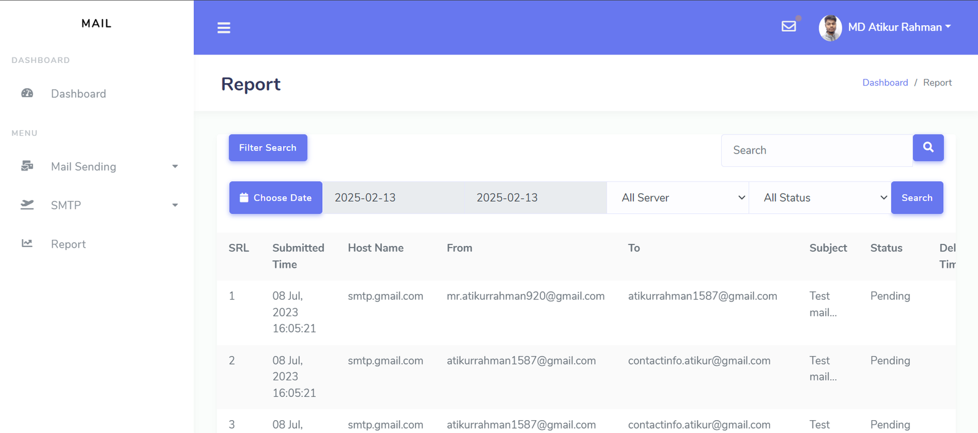Click the Dashboard breadcrumb link

tap(884, 83)
